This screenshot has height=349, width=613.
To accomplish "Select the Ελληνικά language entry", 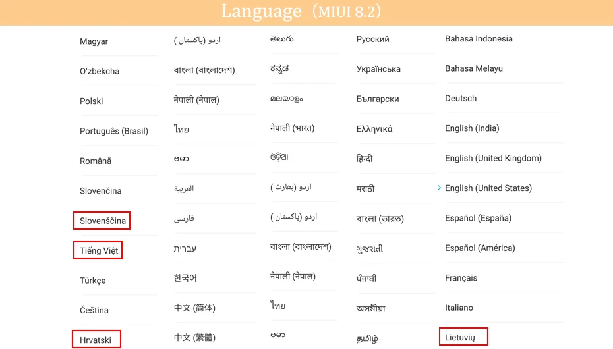I will coord(374,129).
